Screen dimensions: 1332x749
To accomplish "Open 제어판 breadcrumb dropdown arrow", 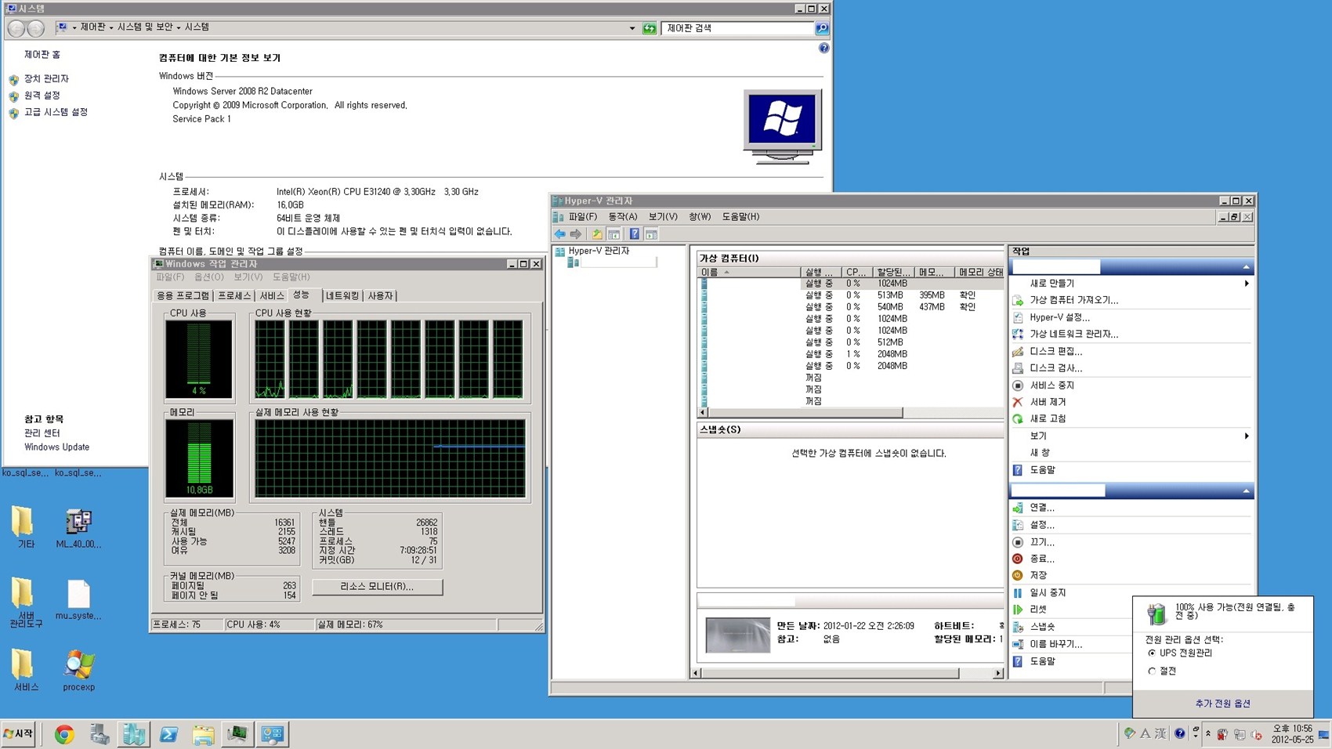I will 111,27.
